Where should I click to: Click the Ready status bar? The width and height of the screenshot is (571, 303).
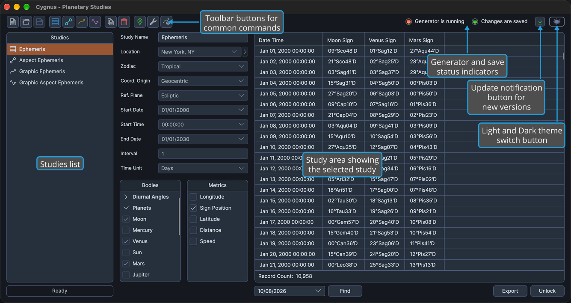tap(60, 291)
